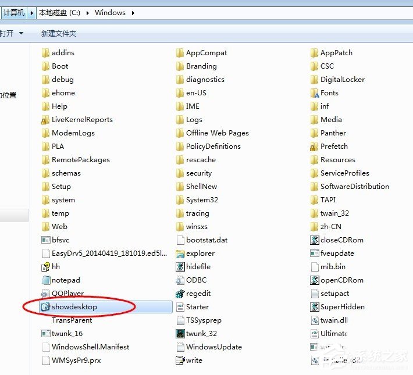
Task: Select the TransParent file name
Action: tap(72, 320)
